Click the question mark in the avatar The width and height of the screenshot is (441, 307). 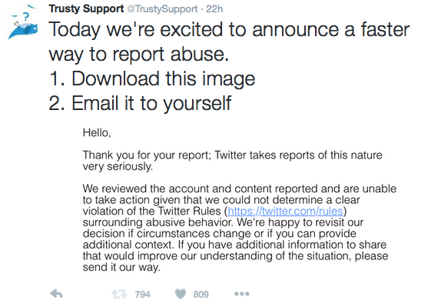(26, 16)
